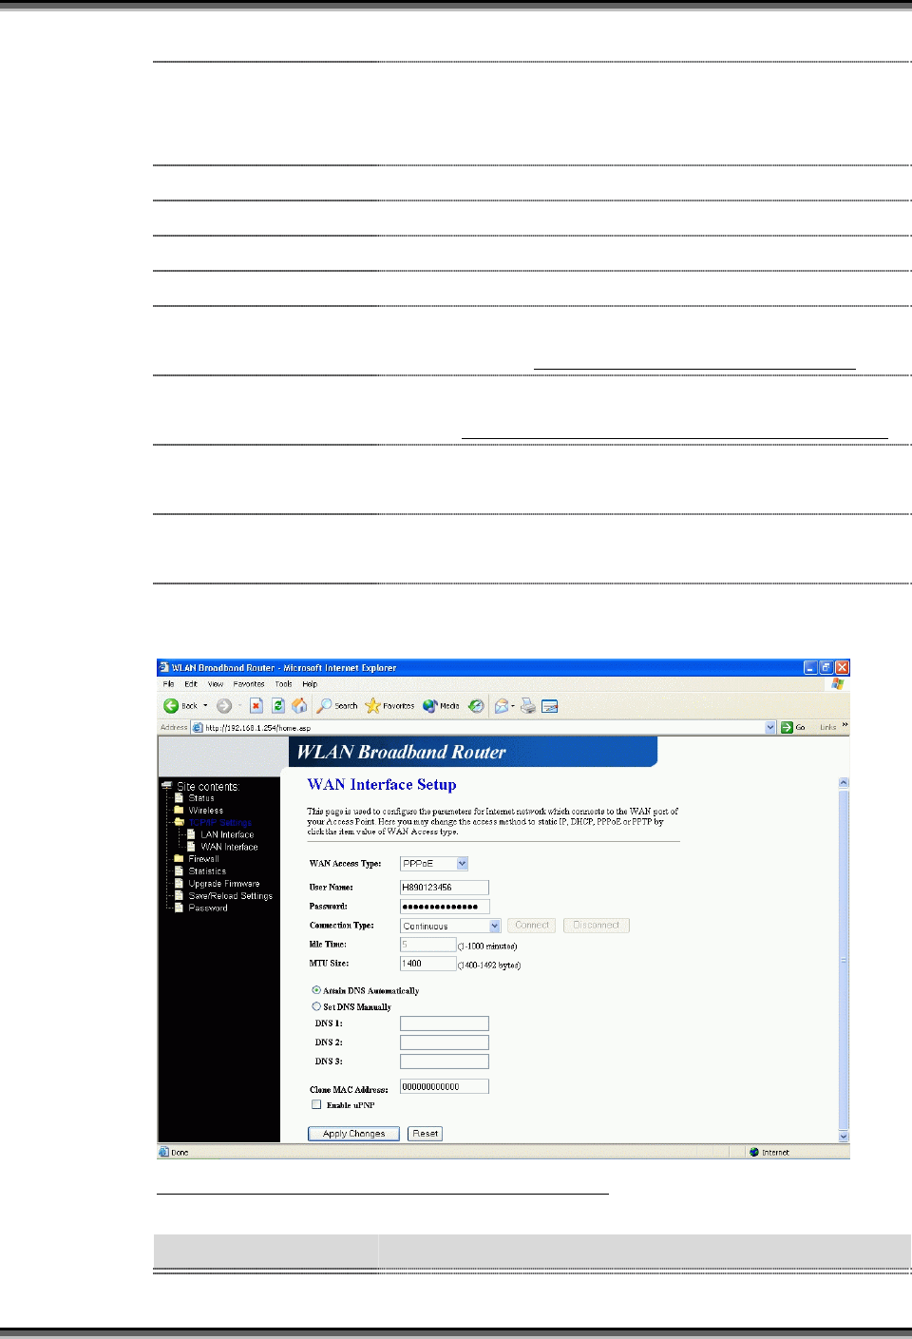
Task: Click the DNS 1 input field
Action: [x=445, y=1023]
